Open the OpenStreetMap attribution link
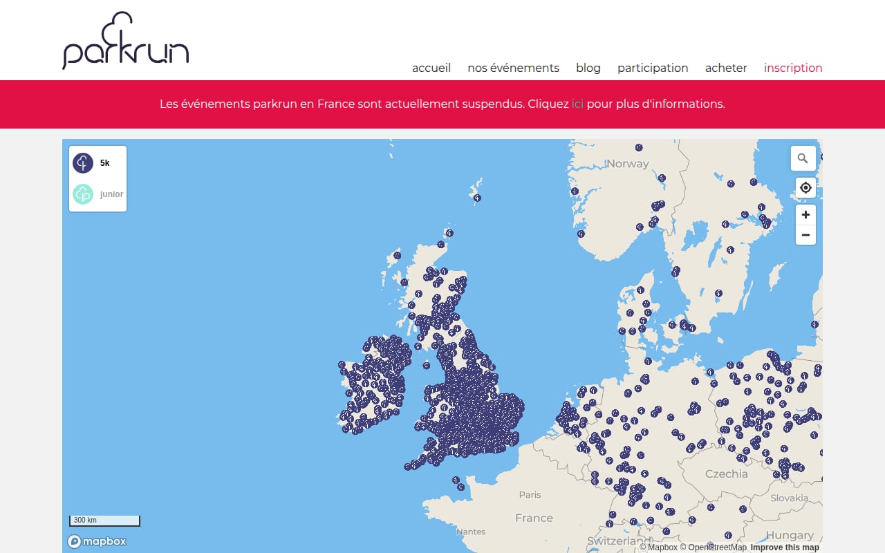The width and height of the screenshot is (885, 553). [713, 547]
